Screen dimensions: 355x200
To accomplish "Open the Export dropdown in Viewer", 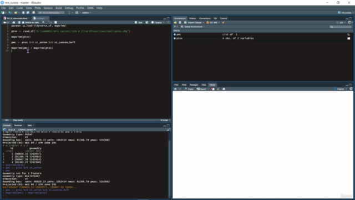I will (x=202, y=89).
